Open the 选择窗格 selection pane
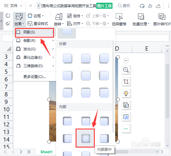171x156 pixels. 119,20
